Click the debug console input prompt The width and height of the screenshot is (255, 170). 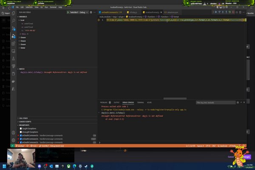click(173, 142)
